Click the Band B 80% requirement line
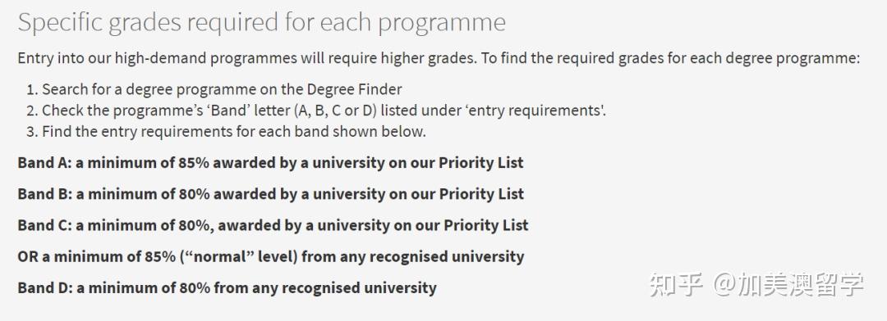Viewport: 887px width, 321px height. point(270,194)
